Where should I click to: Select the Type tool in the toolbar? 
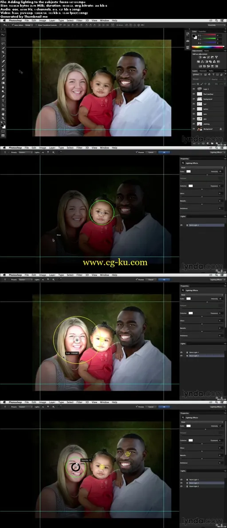3,101
